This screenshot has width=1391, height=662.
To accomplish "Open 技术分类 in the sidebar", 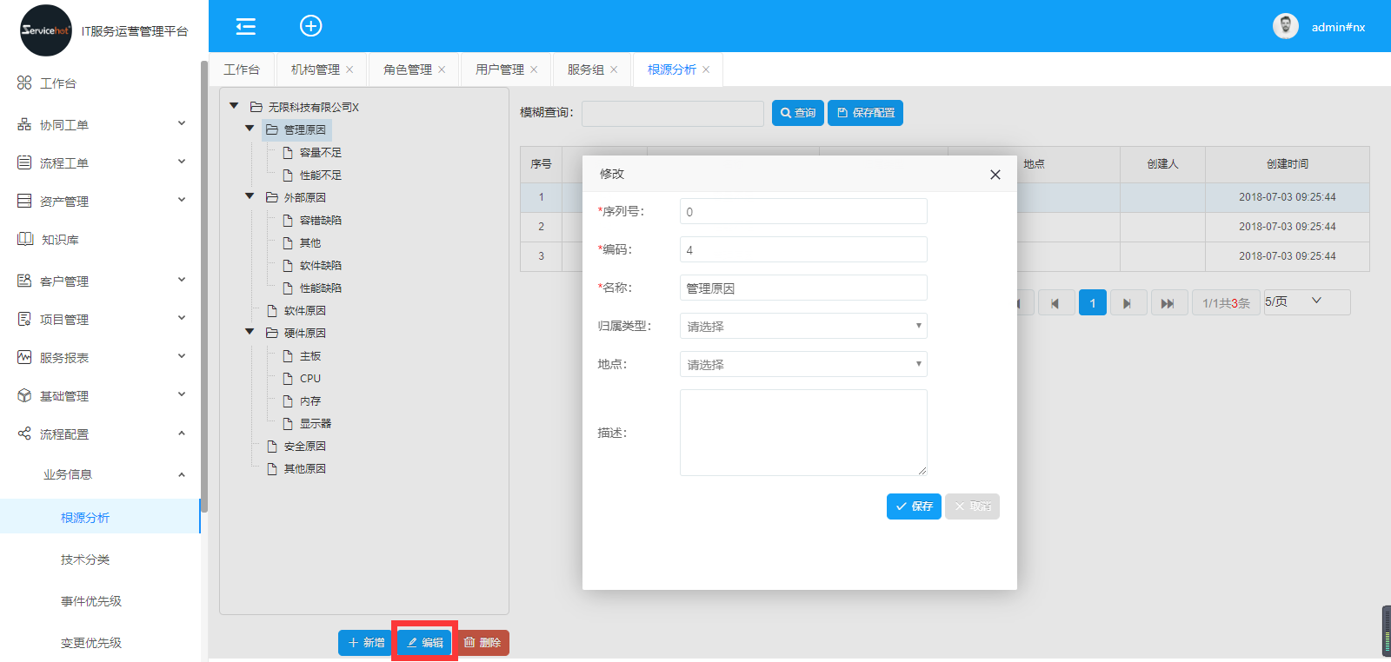I will pos(85,559).
